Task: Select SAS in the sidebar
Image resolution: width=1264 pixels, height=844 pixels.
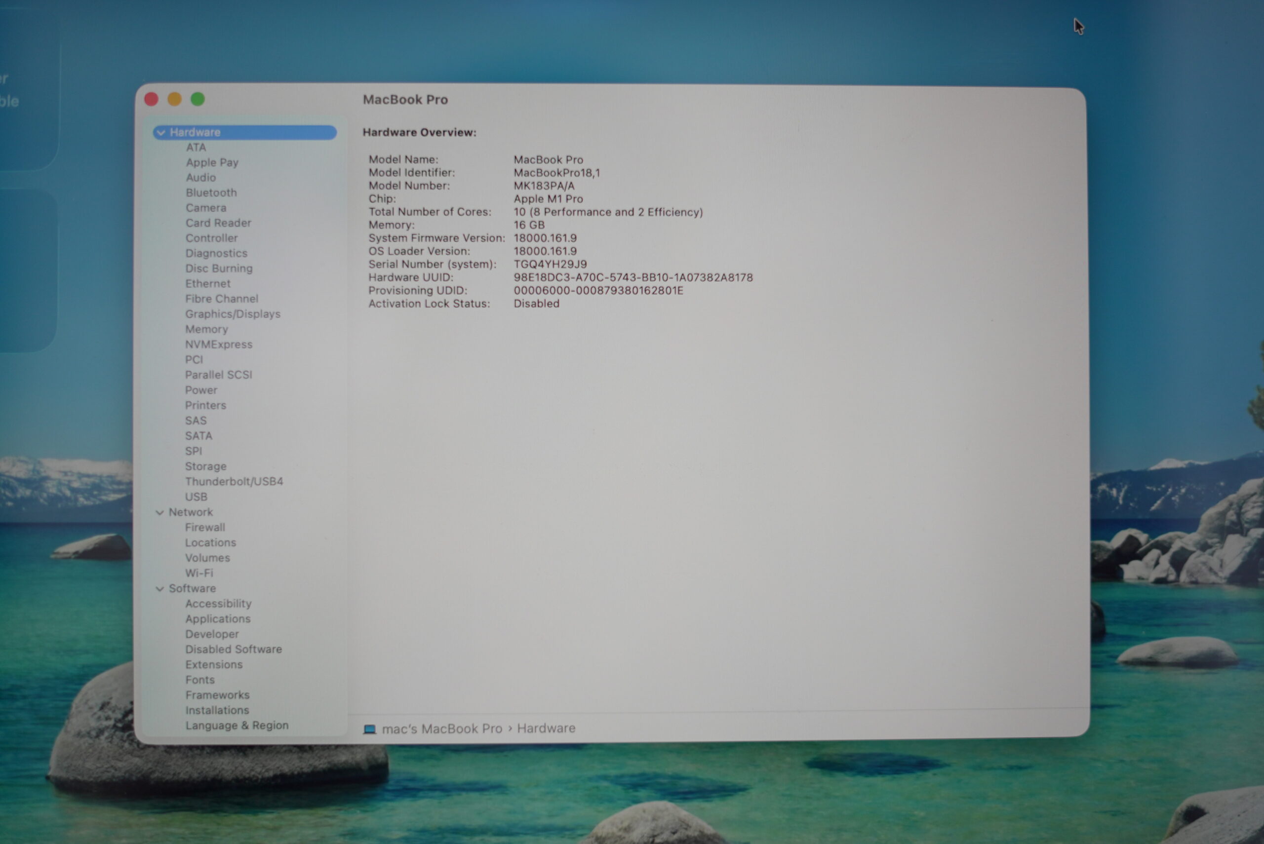Action: click(196, 421)
